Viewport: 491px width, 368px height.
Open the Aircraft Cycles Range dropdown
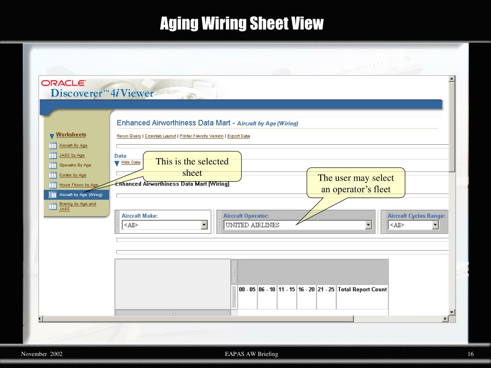point(435,225)
